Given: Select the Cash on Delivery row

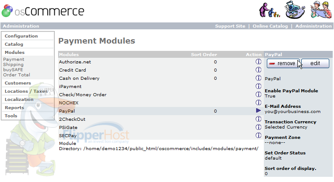Looking at the screenshot, I should (161, 78).
